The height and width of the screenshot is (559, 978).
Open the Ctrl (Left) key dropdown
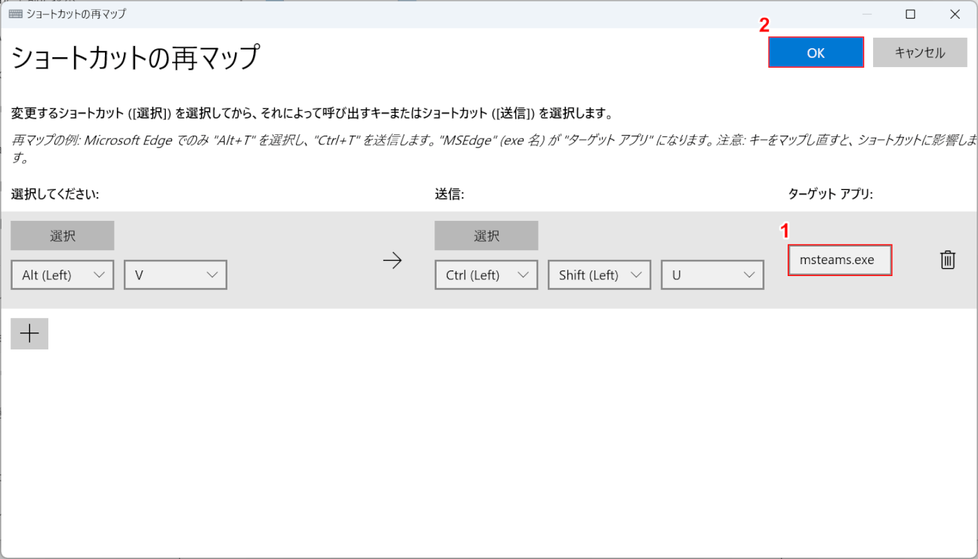486,275
